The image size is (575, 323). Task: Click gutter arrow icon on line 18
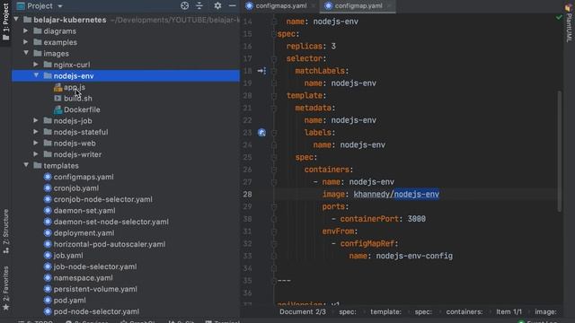[261, 71]
